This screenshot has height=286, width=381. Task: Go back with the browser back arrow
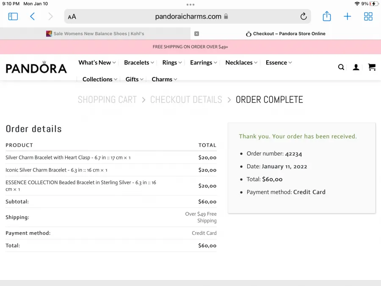coord(32,17)
